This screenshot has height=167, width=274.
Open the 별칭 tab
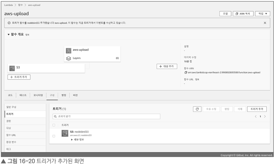[x=64, y=95]
